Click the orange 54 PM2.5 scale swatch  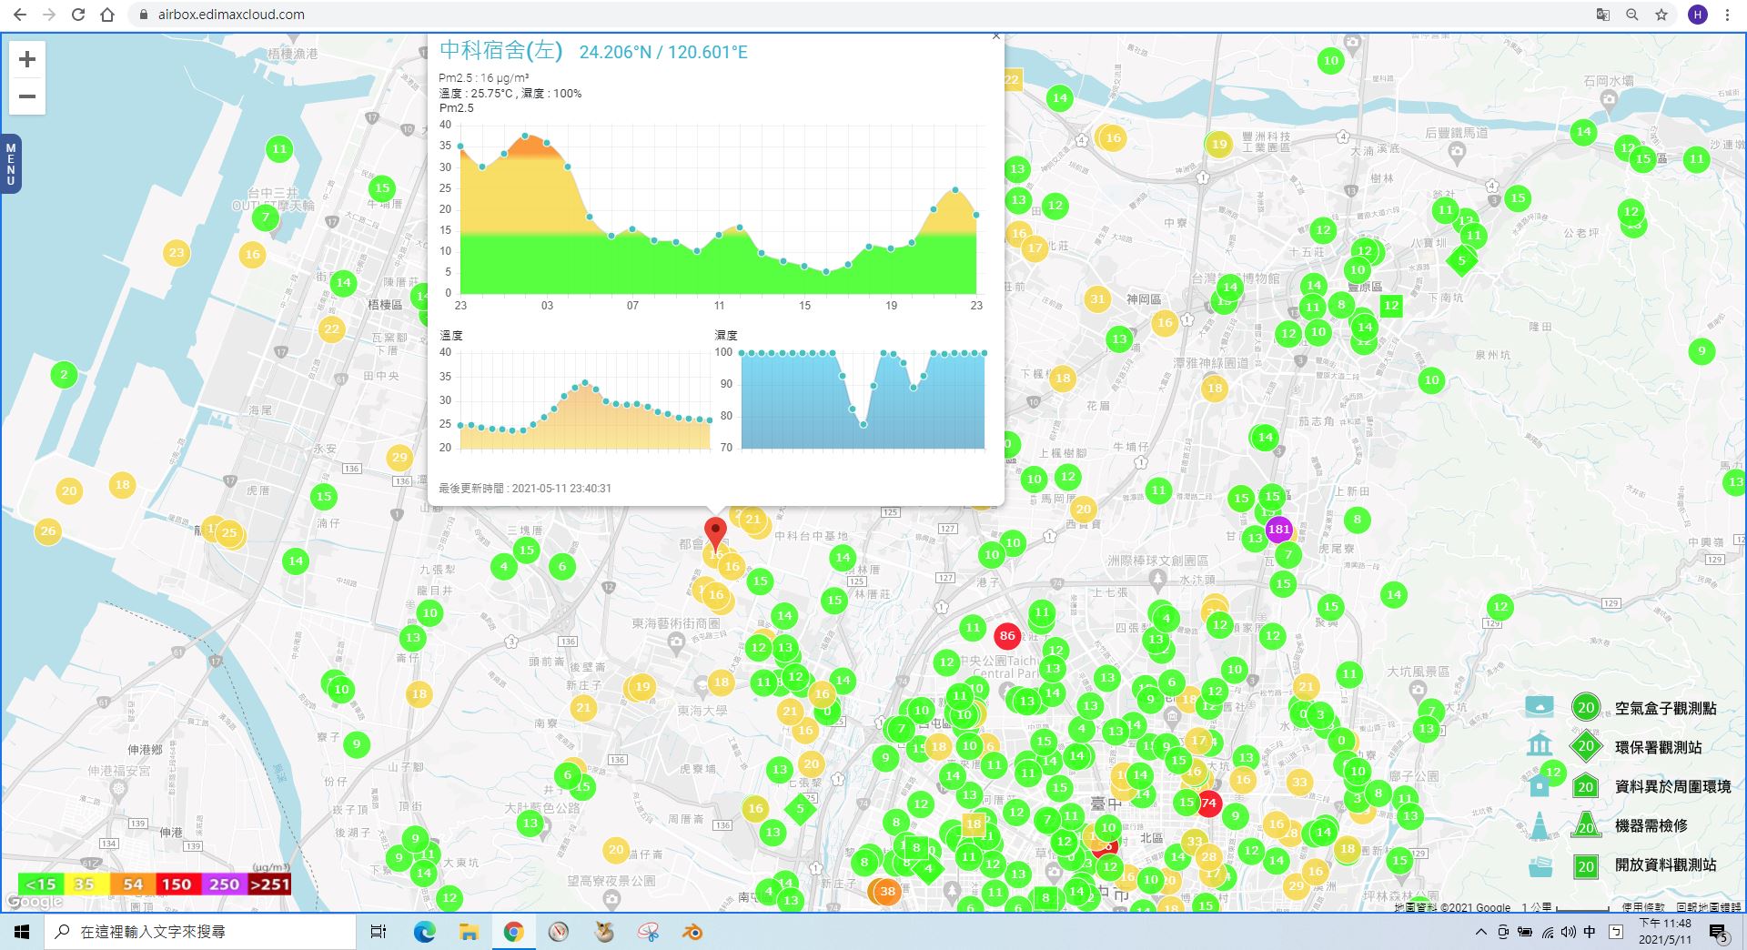point(132,884)
